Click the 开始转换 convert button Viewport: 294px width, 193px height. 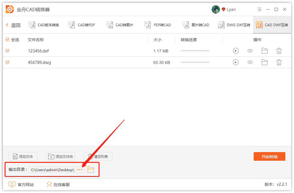tap(269, 156)
